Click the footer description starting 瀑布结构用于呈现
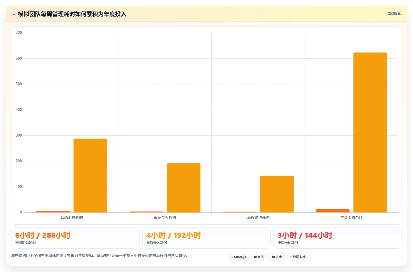Viewport: 413px width, 272px height. (x=100, y=255)
